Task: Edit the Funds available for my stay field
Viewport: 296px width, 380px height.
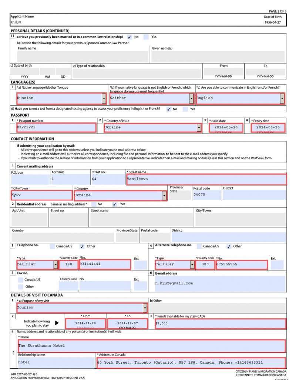Action: point(220,324)
